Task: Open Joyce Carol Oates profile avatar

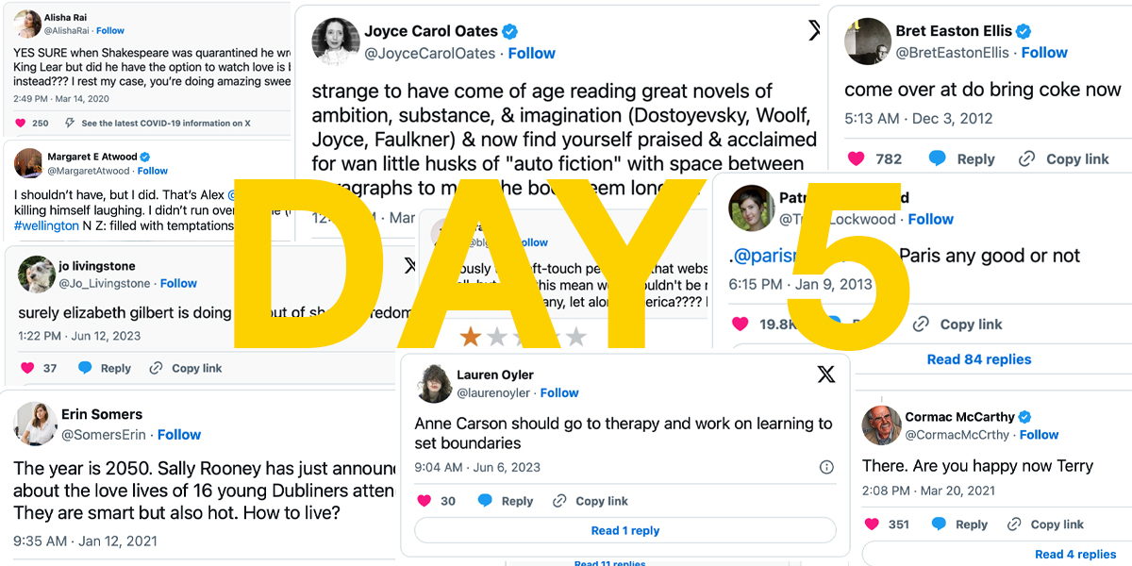Action: (335, 42)
